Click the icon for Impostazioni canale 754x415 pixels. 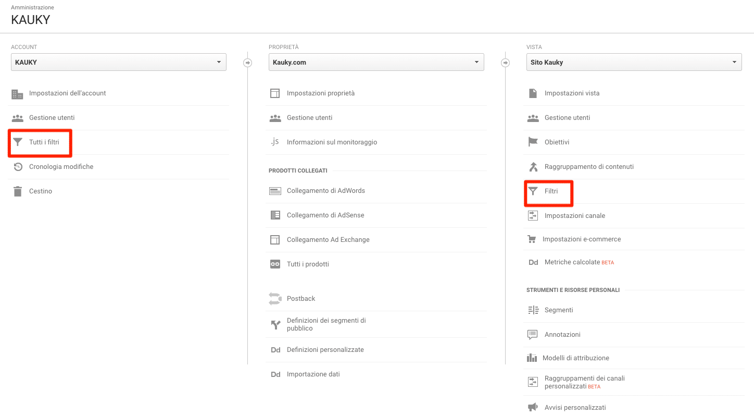(533, 216)
